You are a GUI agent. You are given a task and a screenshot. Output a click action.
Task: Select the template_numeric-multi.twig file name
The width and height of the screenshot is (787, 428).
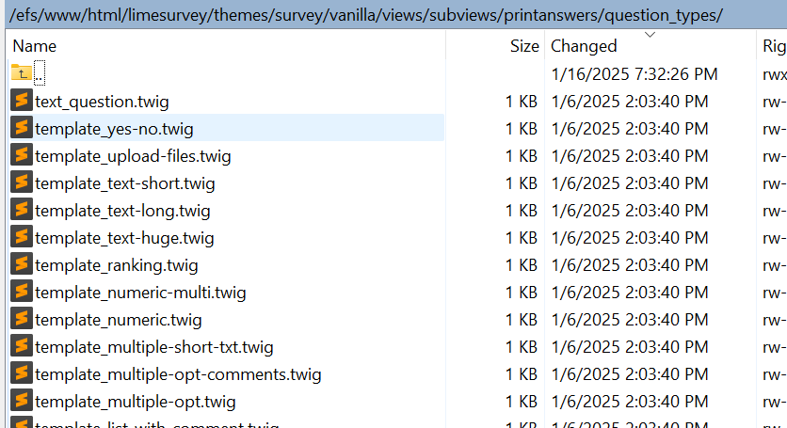(140, 293)
